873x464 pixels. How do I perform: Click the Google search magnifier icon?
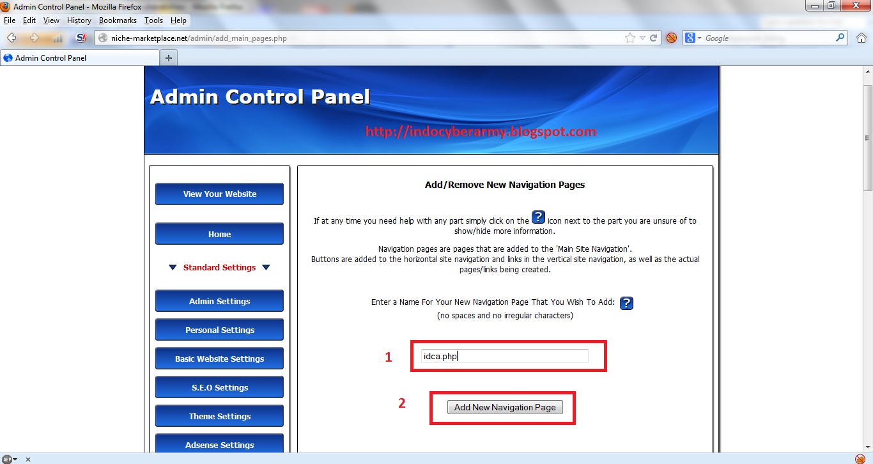840,38
